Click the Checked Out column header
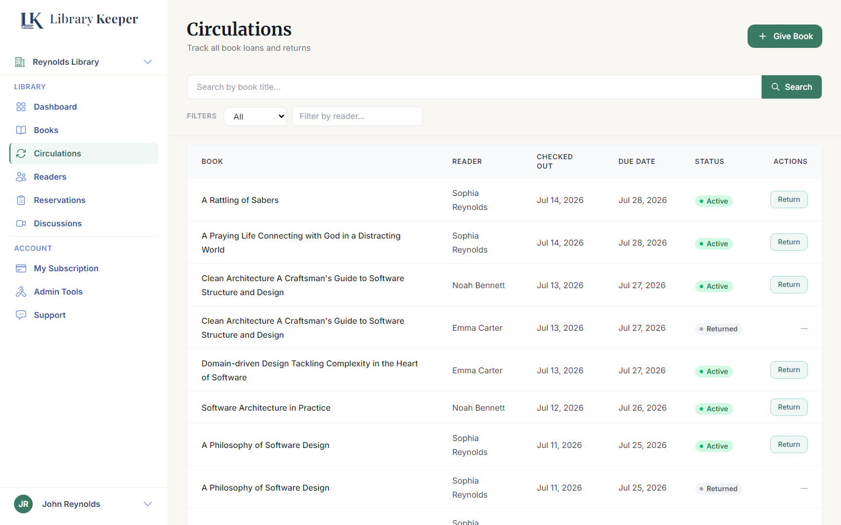The image size is (841, 525). [555, 162]
